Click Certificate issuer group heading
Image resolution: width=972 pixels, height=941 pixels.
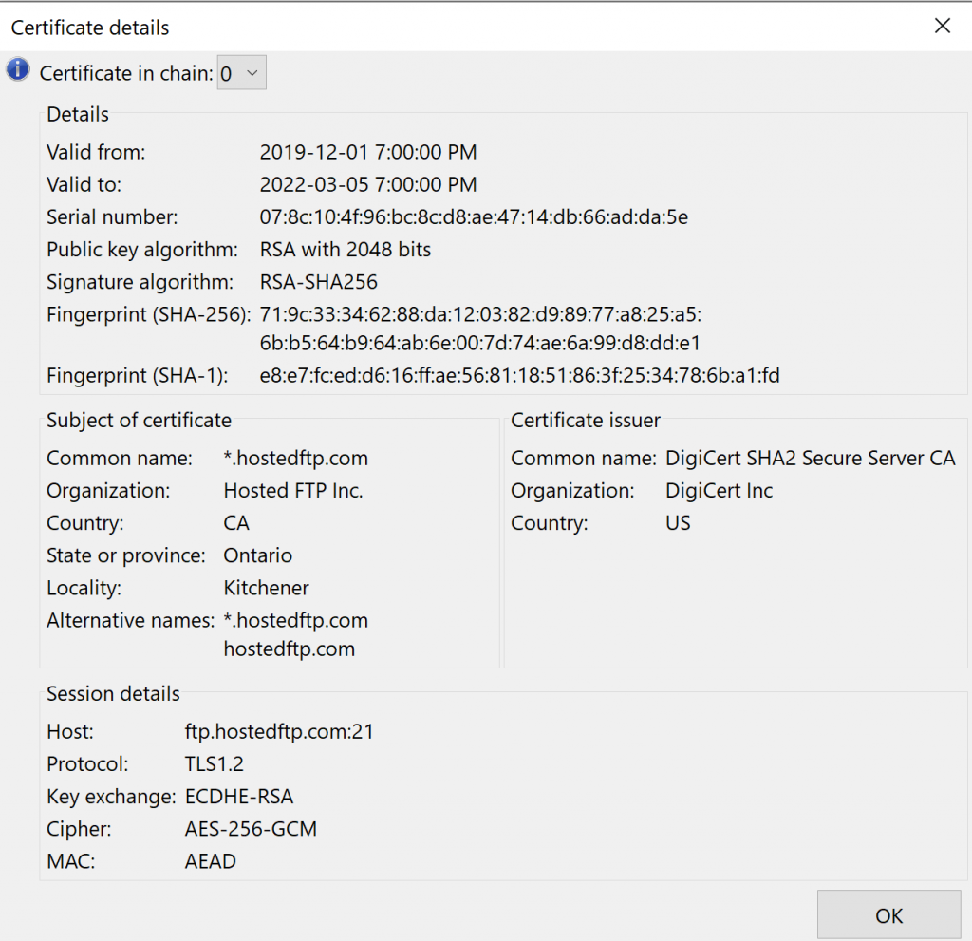[586, 420]
